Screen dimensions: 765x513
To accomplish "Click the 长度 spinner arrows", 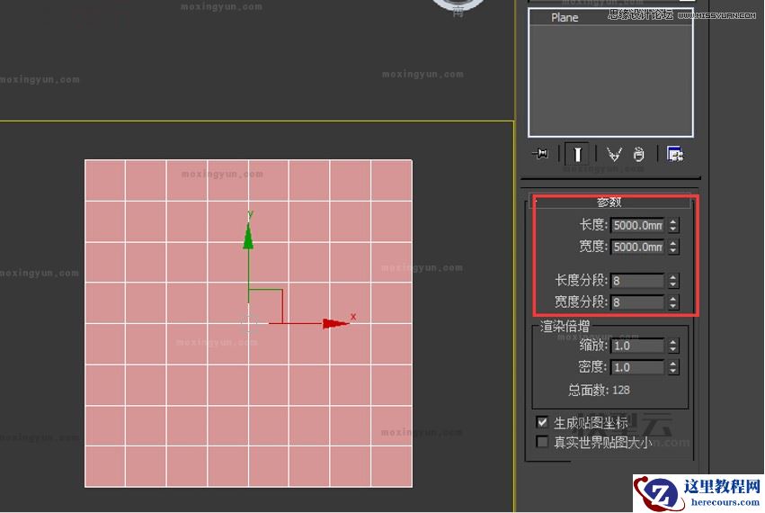I will coord(673,225).
